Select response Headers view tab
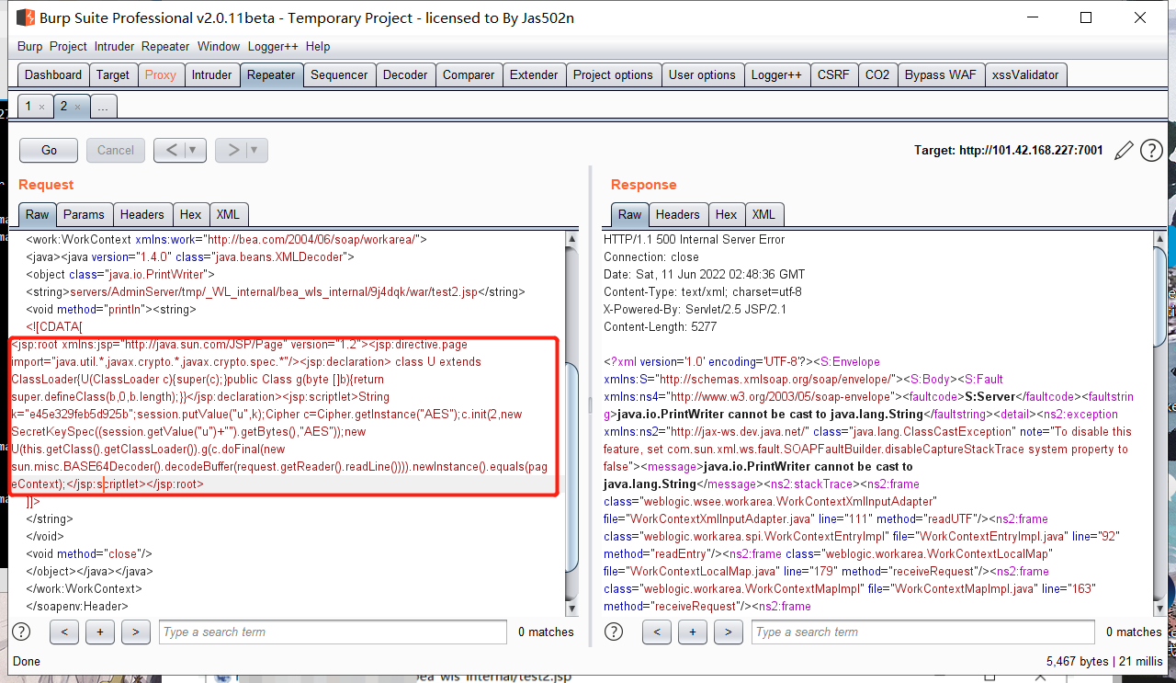1176x683 pixels. [x=678, y=214]
